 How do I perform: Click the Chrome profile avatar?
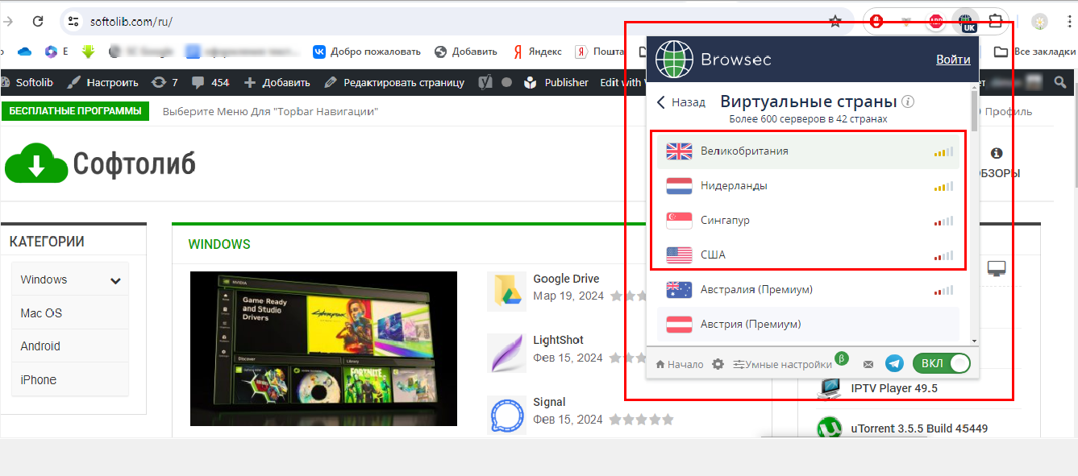(x=1042, y=22)
